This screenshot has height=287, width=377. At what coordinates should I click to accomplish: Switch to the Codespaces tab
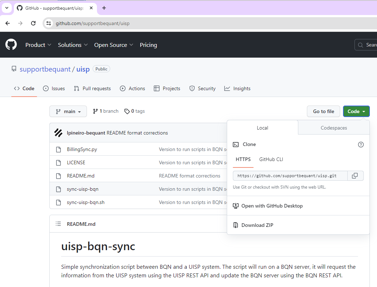tap(333, 127)
